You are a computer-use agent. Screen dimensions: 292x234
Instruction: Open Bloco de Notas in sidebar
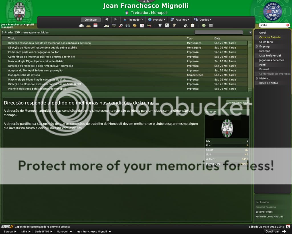(268, 83)
